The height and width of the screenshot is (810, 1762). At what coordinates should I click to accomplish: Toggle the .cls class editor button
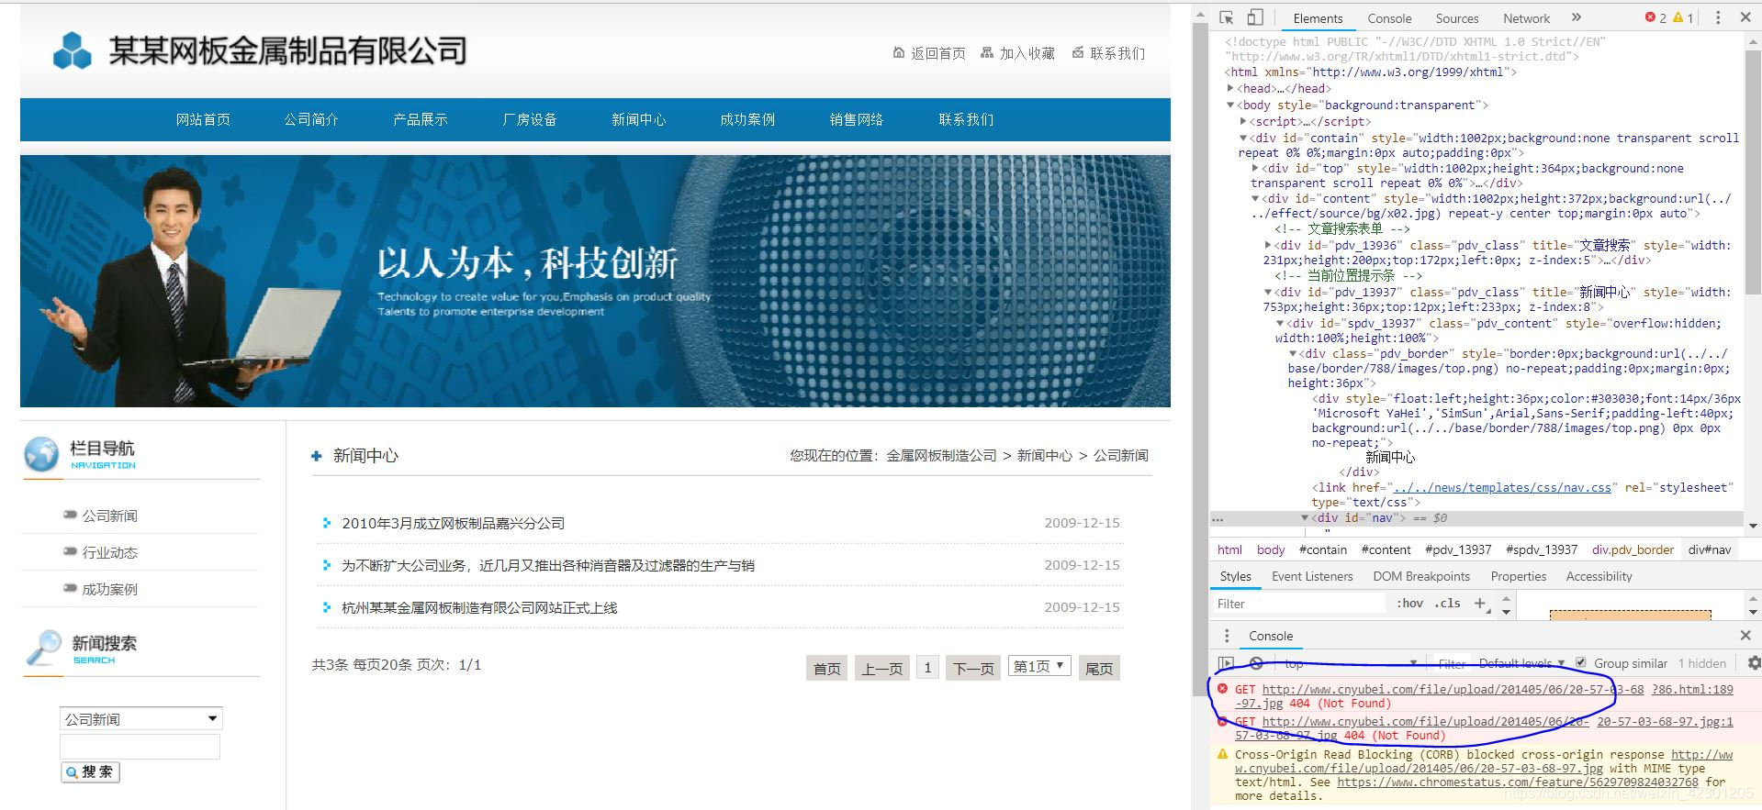click(x=1447, y=604)
